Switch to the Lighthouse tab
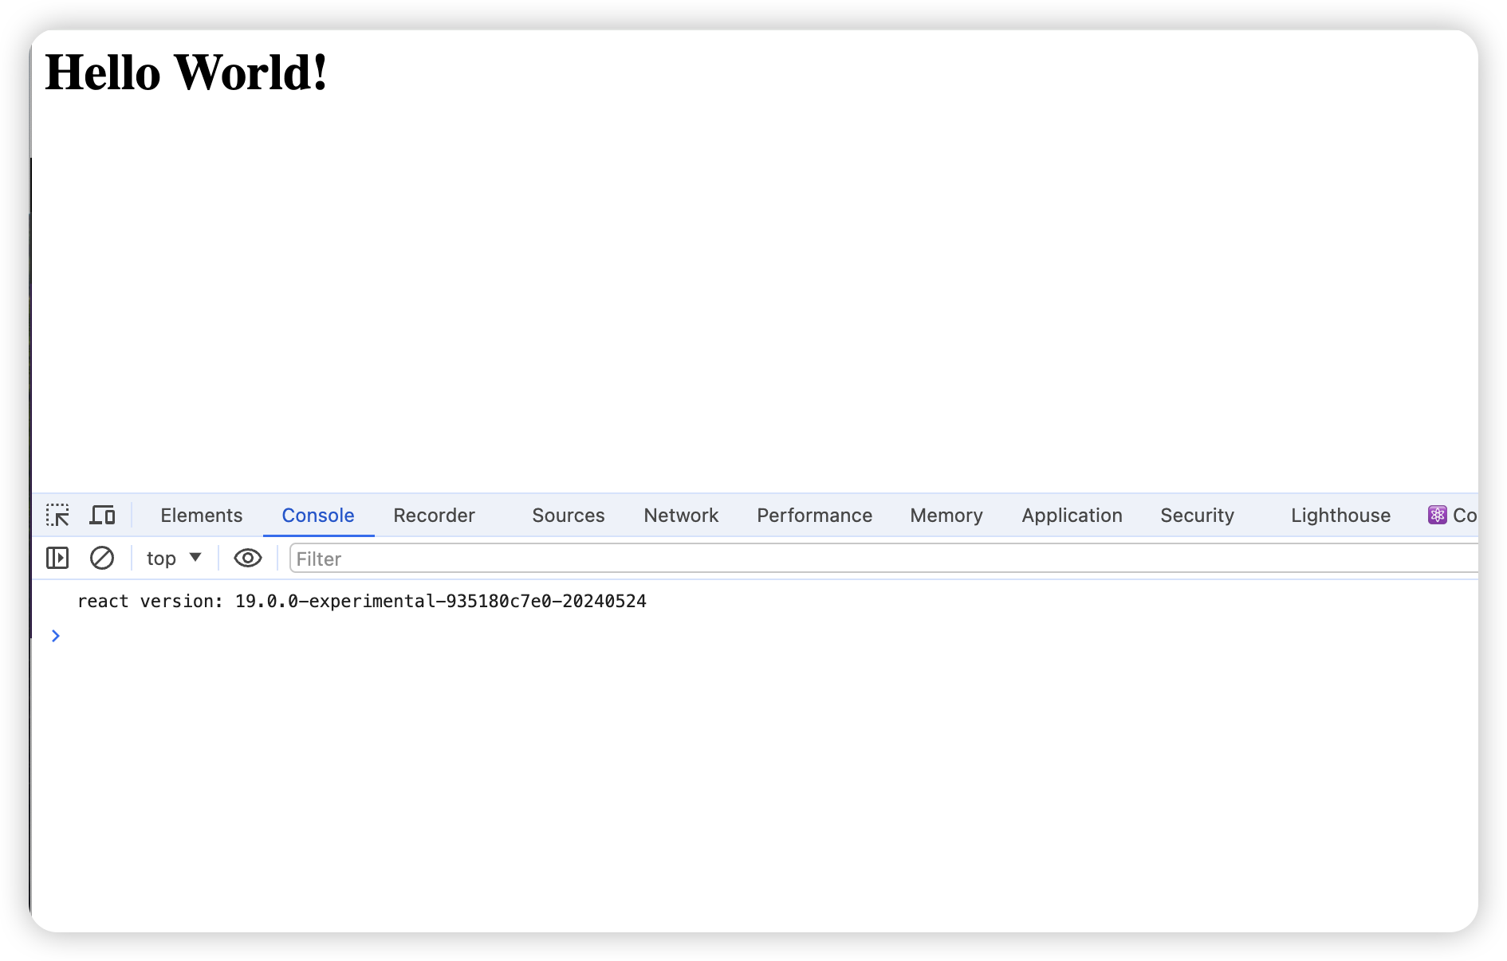This screenshot has width=1507, height=961. click(1340, 516)
